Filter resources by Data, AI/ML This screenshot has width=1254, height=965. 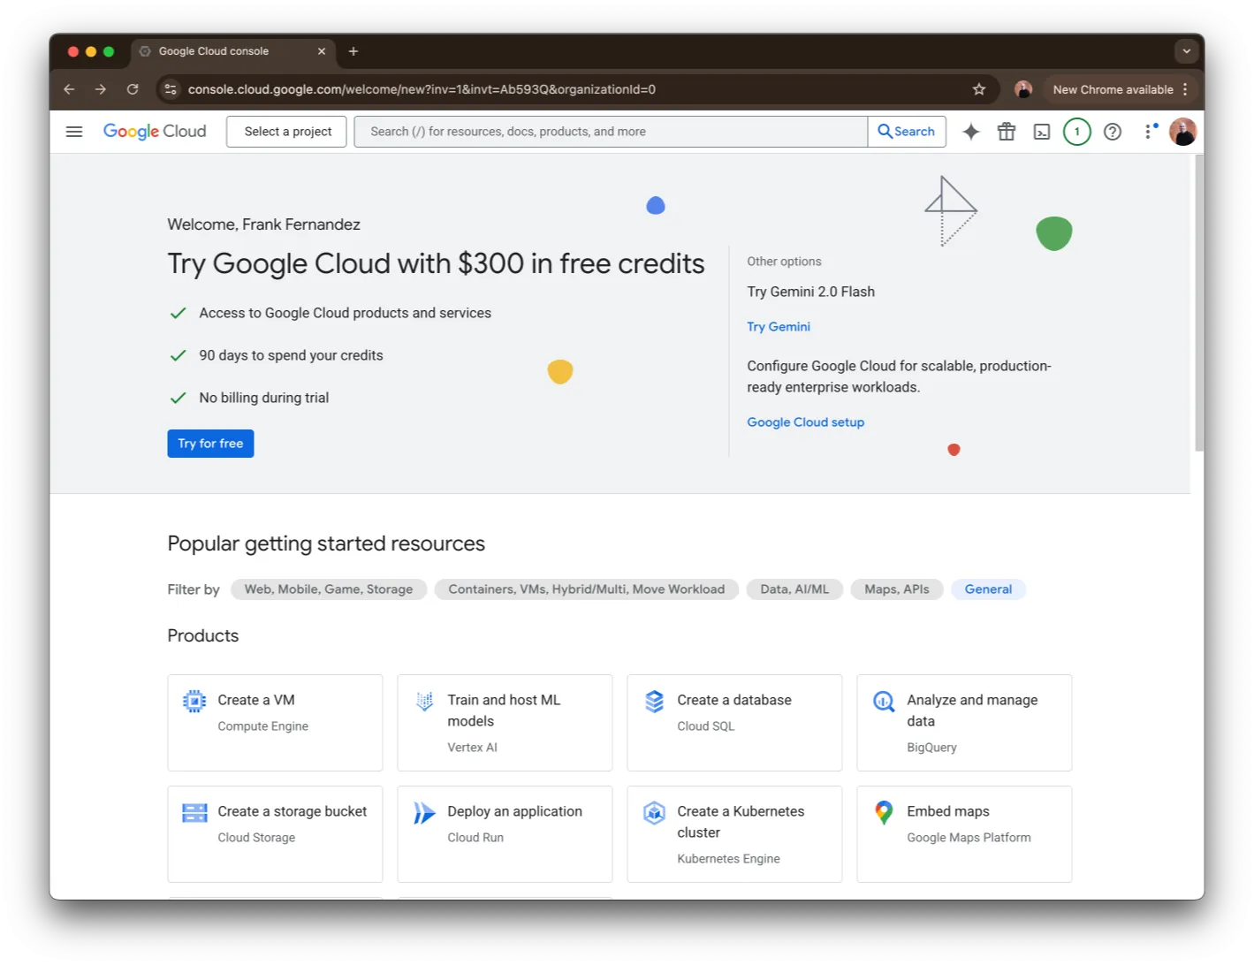pos(794,589)
